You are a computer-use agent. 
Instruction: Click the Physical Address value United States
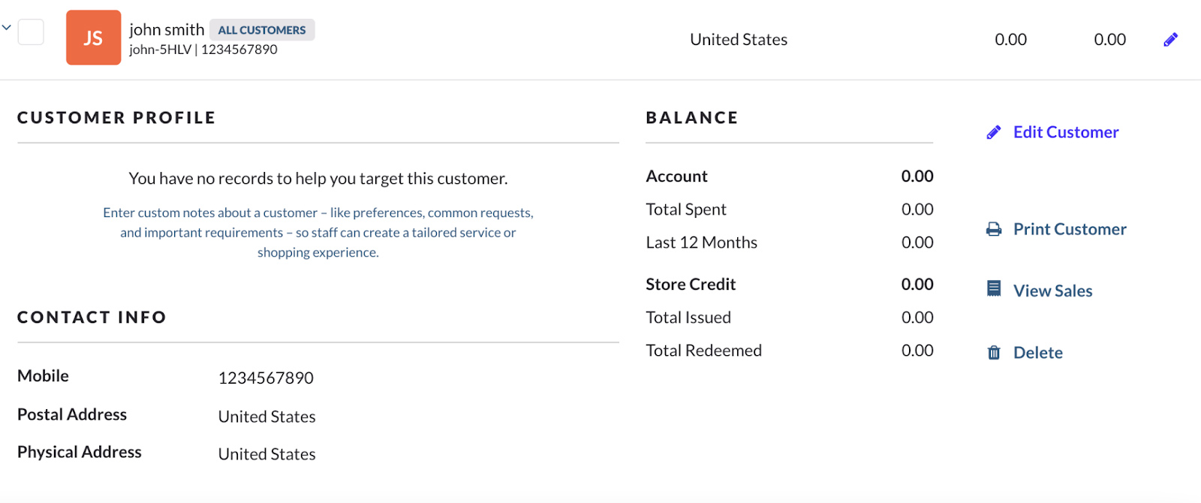pos(266,454)
